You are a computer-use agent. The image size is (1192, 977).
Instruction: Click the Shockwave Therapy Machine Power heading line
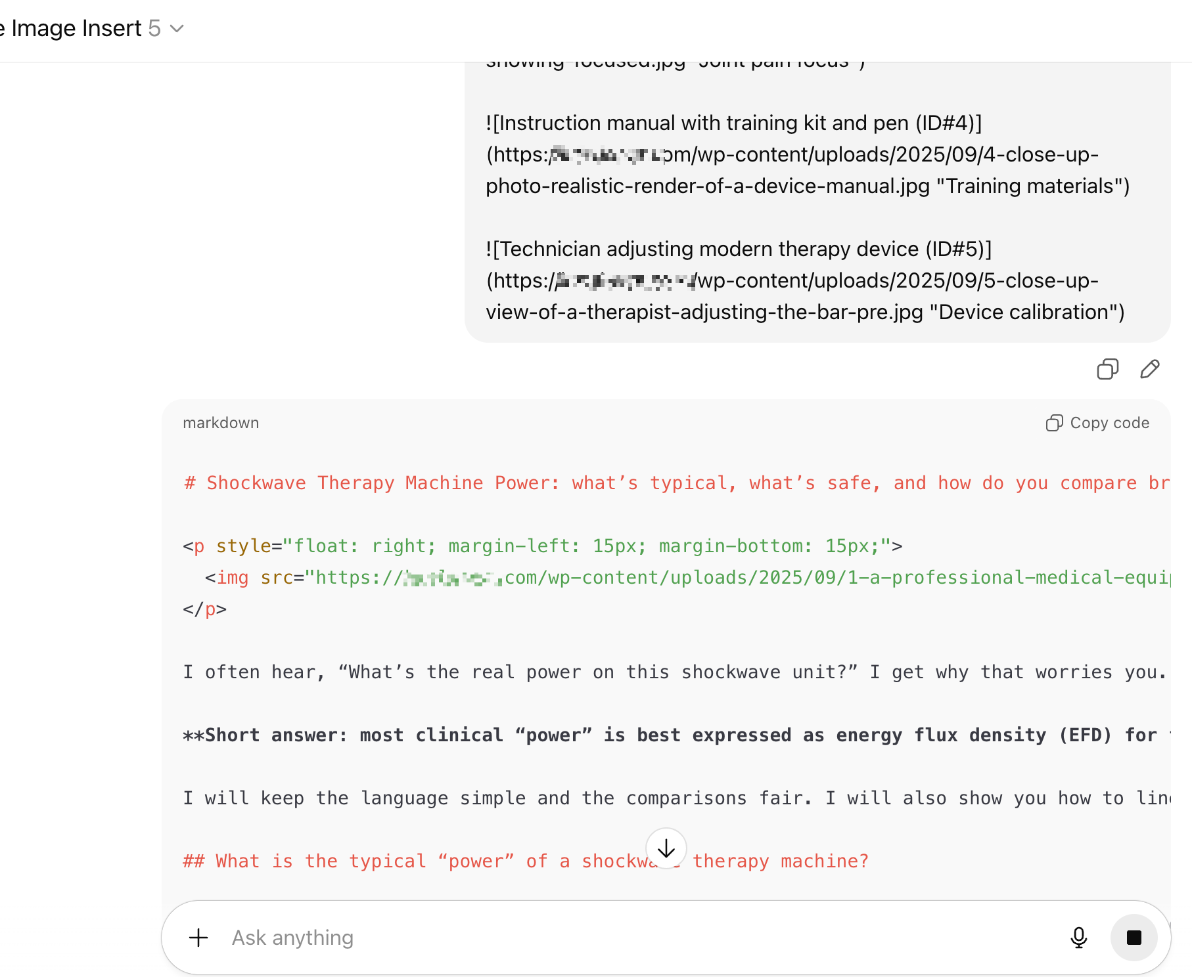click(677, 483)
